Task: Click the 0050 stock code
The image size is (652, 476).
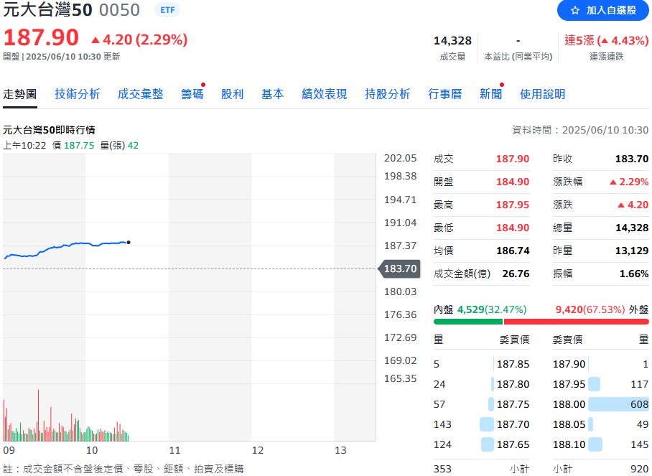Action: pyautogui.click(x=119, y=10)
